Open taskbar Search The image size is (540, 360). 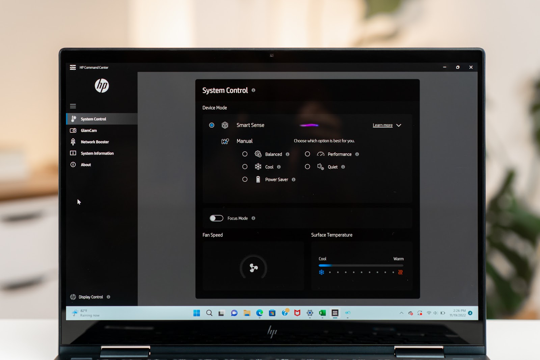[209, 313]
